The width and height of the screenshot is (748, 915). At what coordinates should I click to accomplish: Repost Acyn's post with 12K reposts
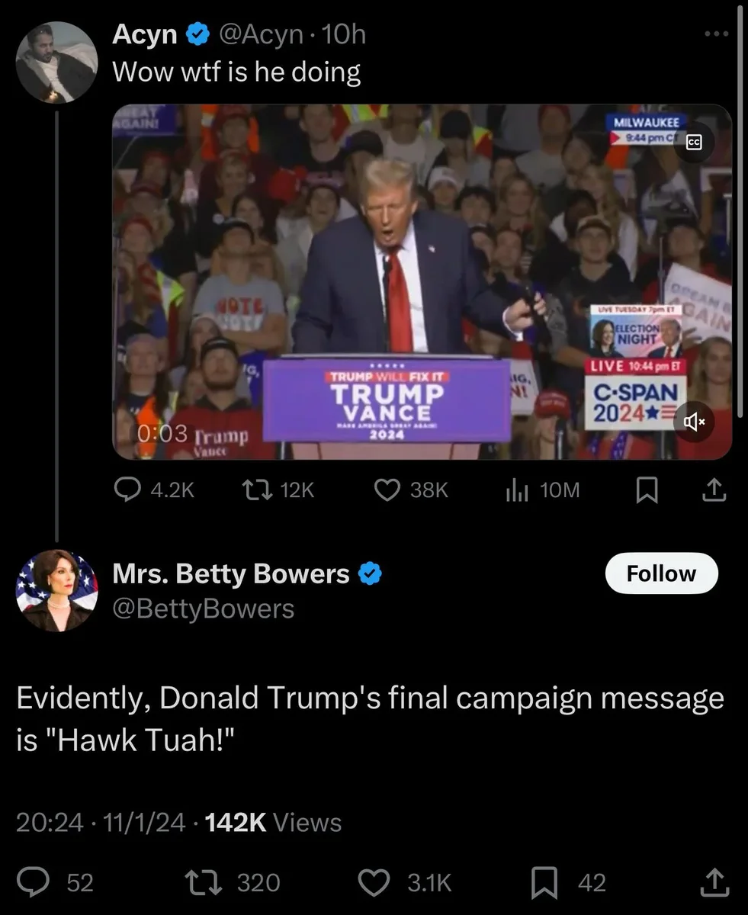277,490
